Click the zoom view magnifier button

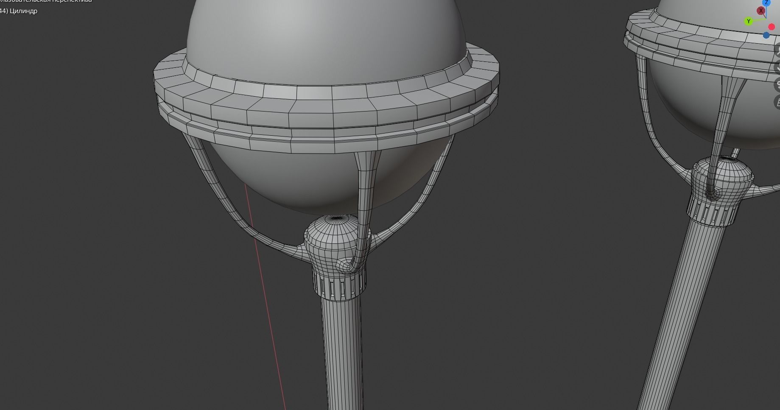coord(778,49)
